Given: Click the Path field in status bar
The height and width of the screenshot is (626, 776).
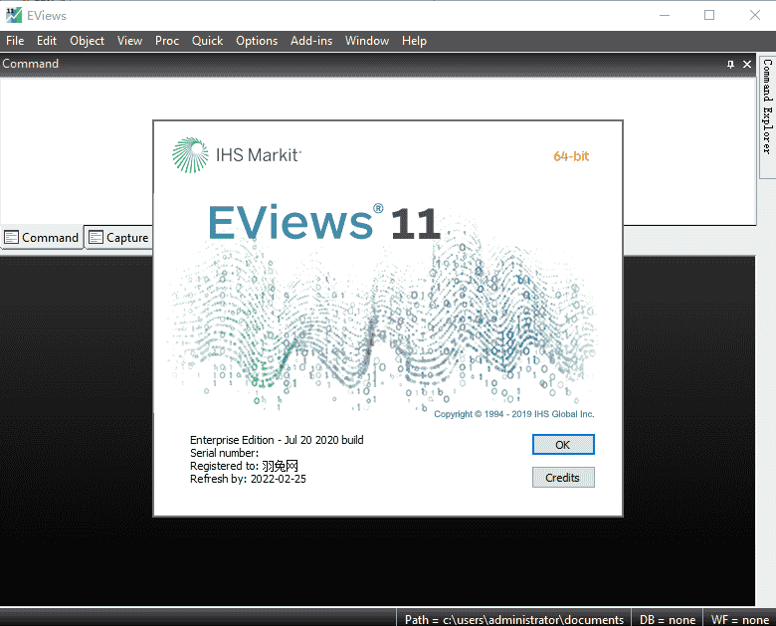Looking at the screenshot, I should pos(513,619).
